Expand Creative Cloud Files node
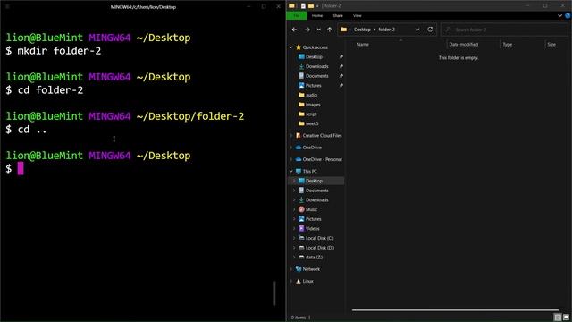The image size is (572, 322). point(291,136)
